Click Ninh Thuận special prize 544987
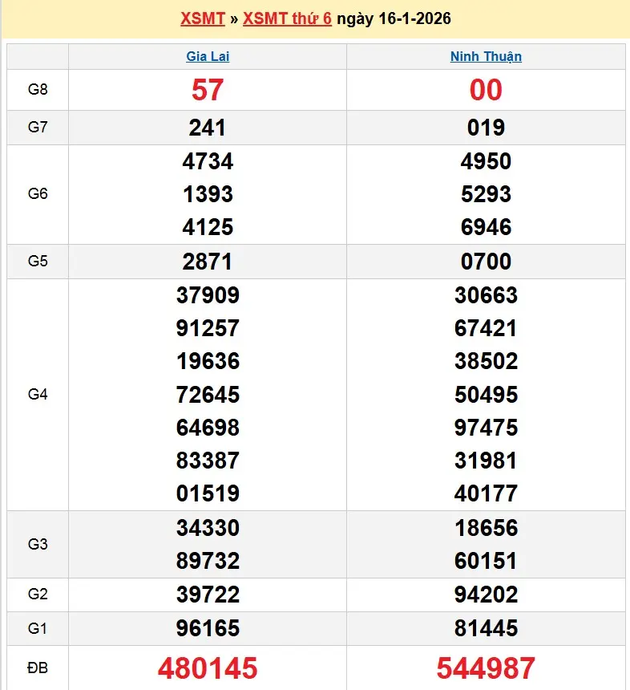This screenshot has width=630, height=690. click(x=486, y=668)
